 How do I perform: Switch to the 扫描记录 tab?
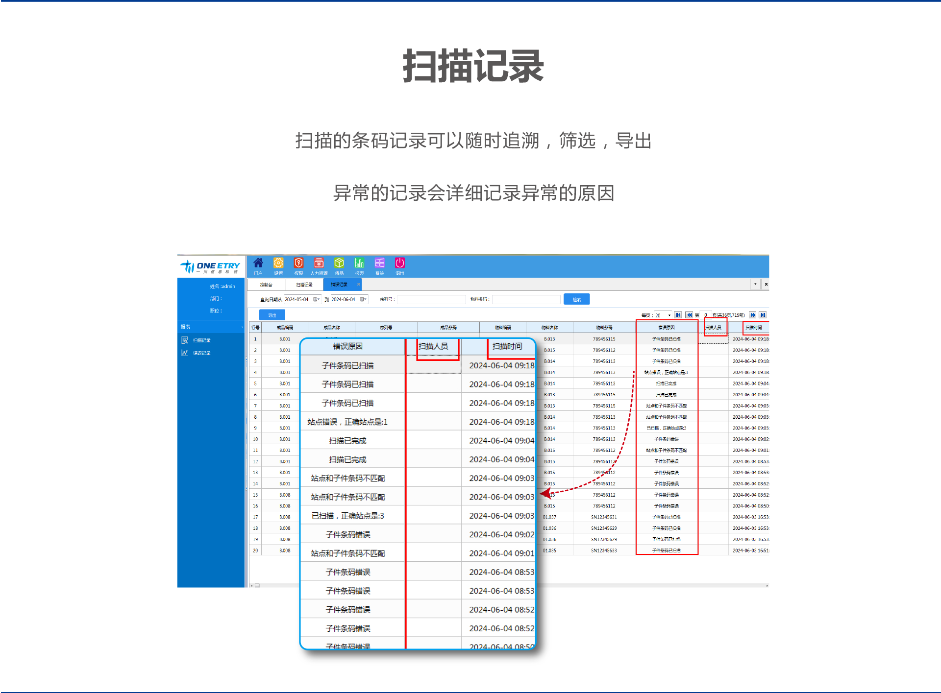coord(304,285)
